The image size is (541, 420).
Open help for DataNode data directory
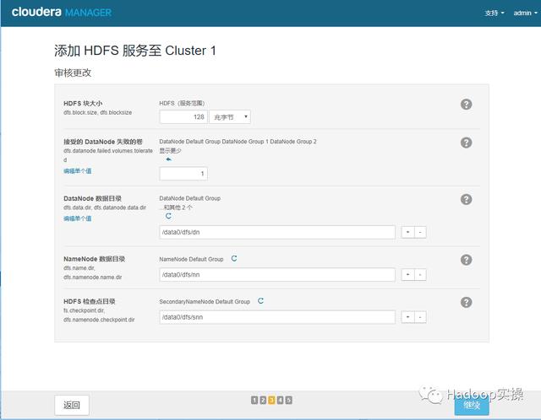[466, 199]
